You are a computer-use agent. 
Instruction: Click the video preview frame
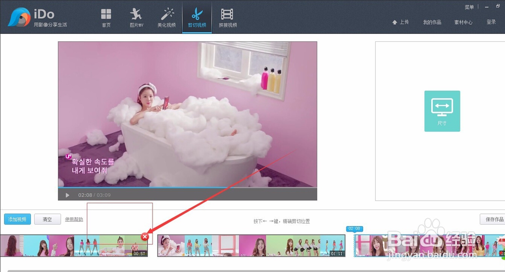click(x=187, y=114)
